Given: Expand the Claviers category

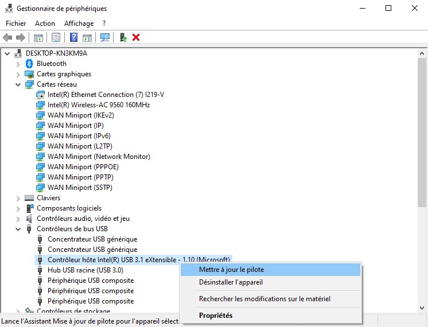Looking at the screenshot, I should [x=18, y=198].
